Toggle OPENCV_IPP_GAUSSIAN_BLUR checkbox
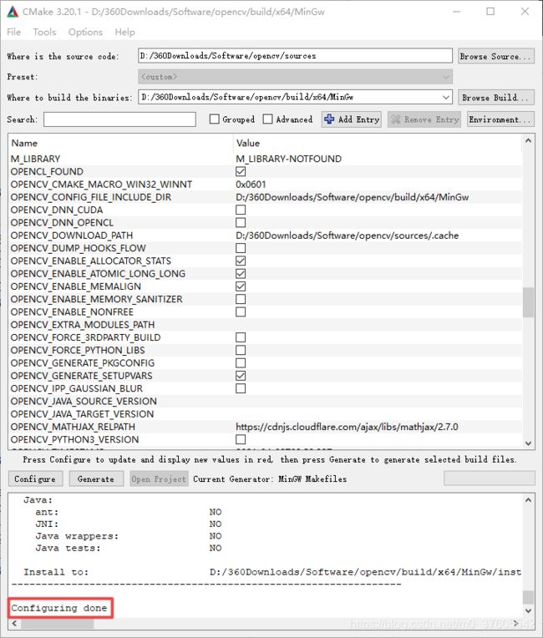543x638 pixels. 241,388
